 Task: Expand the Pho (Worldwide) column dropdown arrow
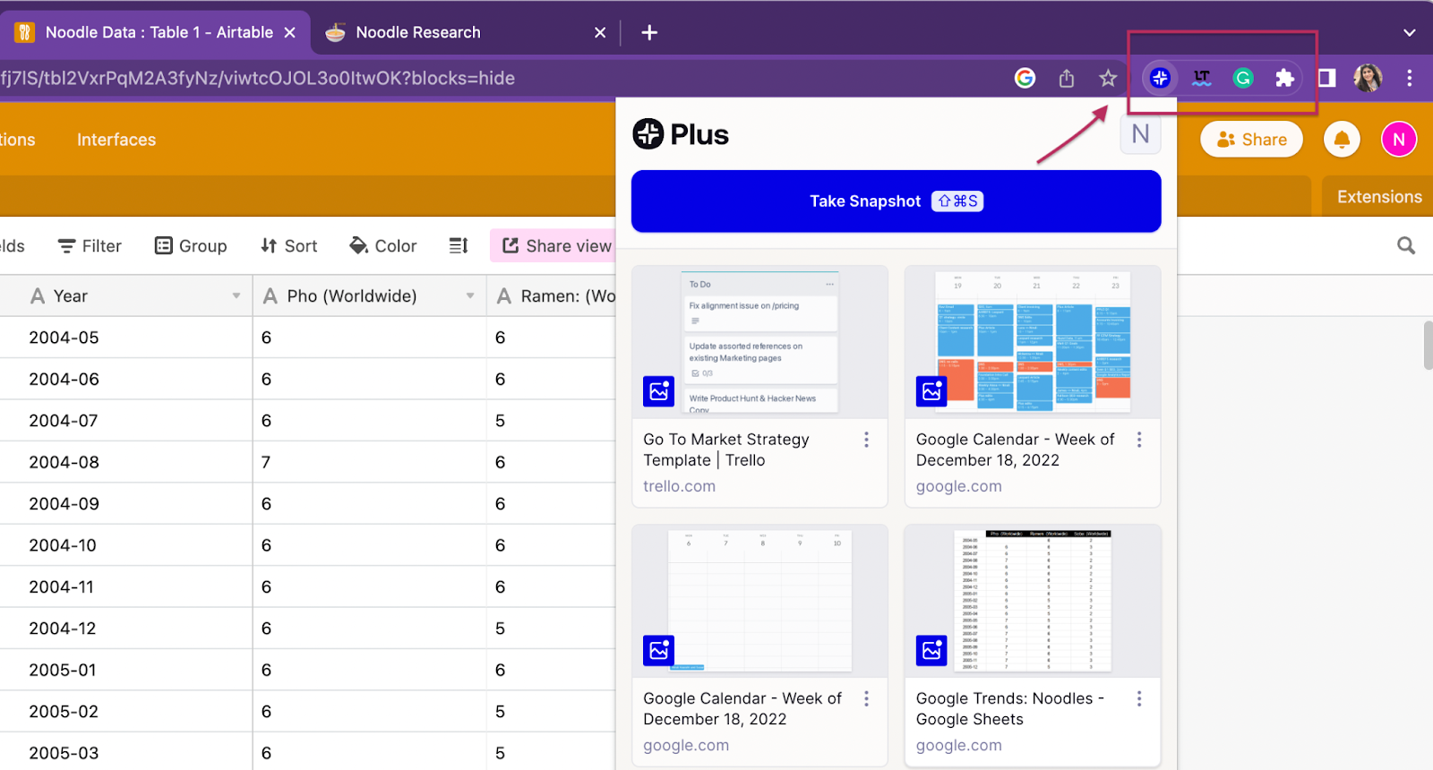[x=470, y=295]
